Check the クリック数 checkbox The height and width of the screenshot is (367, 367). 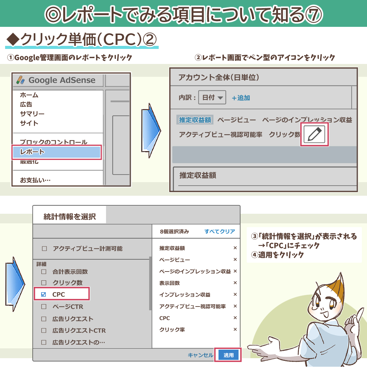(x=43, y=283)
